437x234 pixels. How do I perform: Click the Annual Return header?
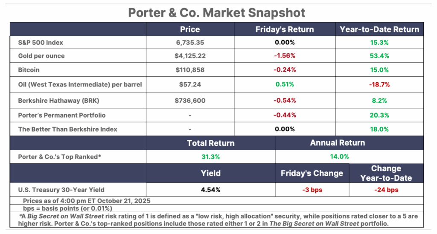coord(337,143)
